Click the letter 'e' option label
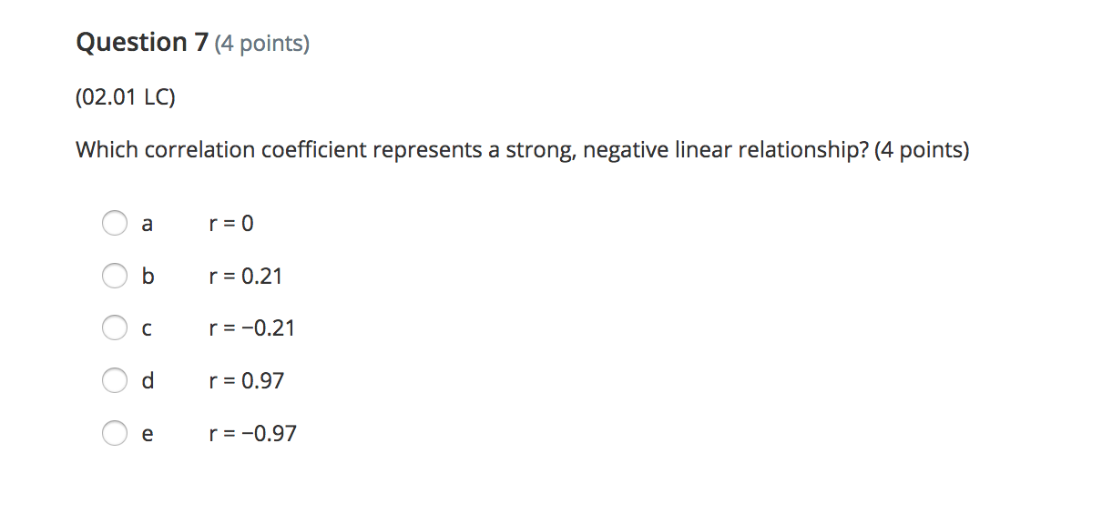Screen dimensions: 1102x524 click(147, 433)
